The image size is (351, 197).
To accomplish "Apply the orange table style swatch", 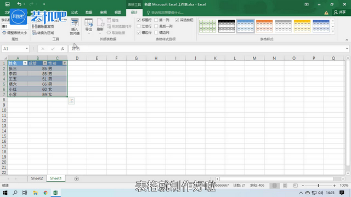I will (x=264, y=26).
